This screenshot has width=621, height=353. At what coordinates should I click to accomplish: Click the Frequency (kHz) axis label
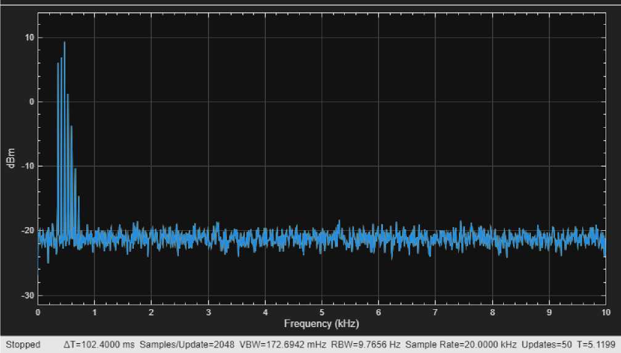pyautogui.click(x=321, y=323)
